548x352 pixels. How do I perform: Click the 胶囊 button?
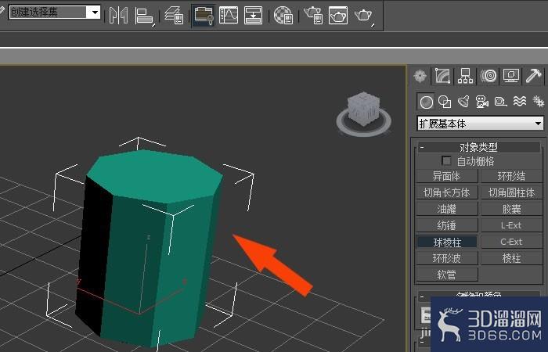[x=512, y=209]
